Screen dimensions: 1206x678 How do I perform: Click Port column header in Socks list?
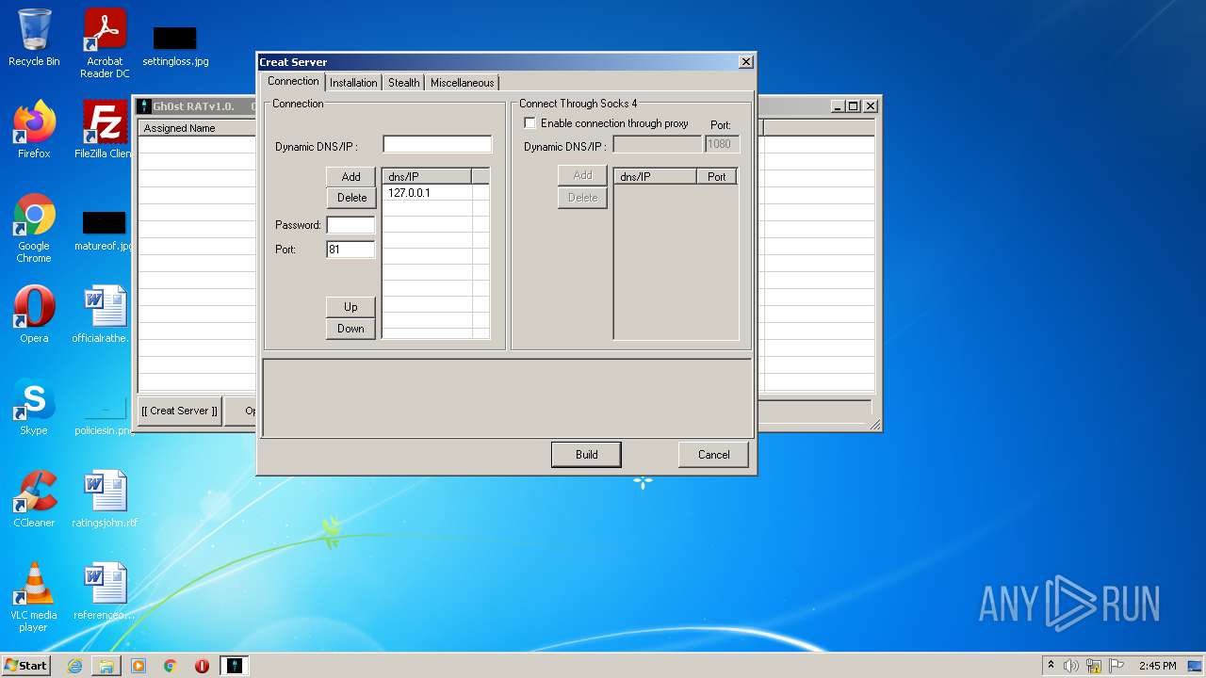tap(717, 177)
